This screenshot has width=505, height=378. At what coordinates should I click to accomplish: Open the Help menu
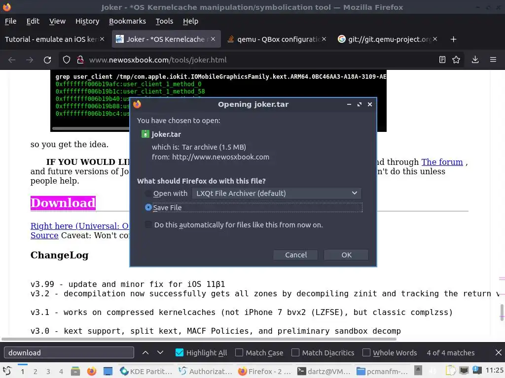[191, 21]
